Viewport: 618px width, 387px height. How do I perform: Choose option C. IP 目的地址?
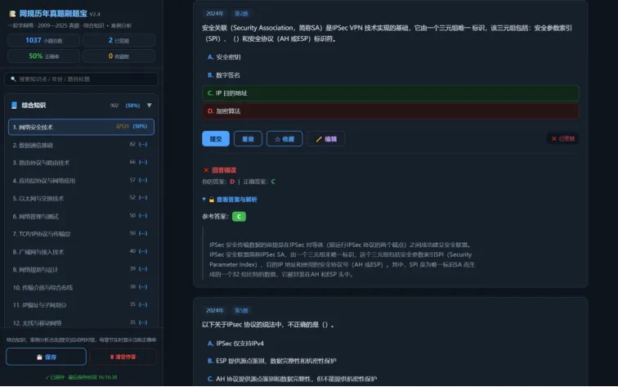coord(390,93)
